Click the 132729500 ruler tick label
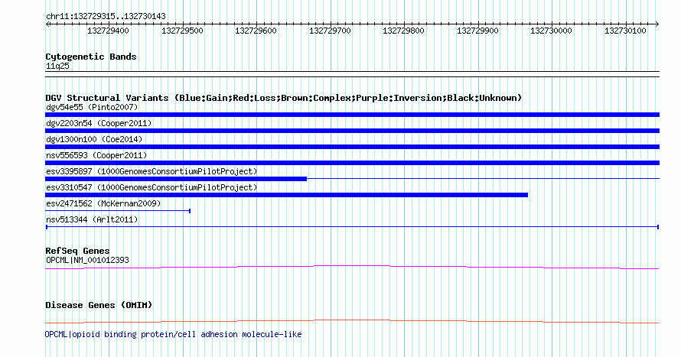Screen dimensions: 681x357 [x=182, y=31]
